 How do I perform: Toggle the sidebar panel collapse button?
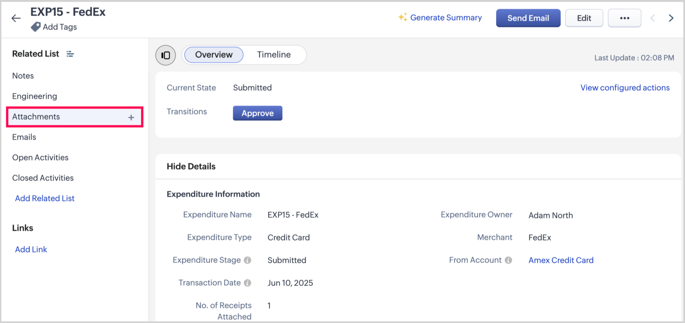coord(165,55)
